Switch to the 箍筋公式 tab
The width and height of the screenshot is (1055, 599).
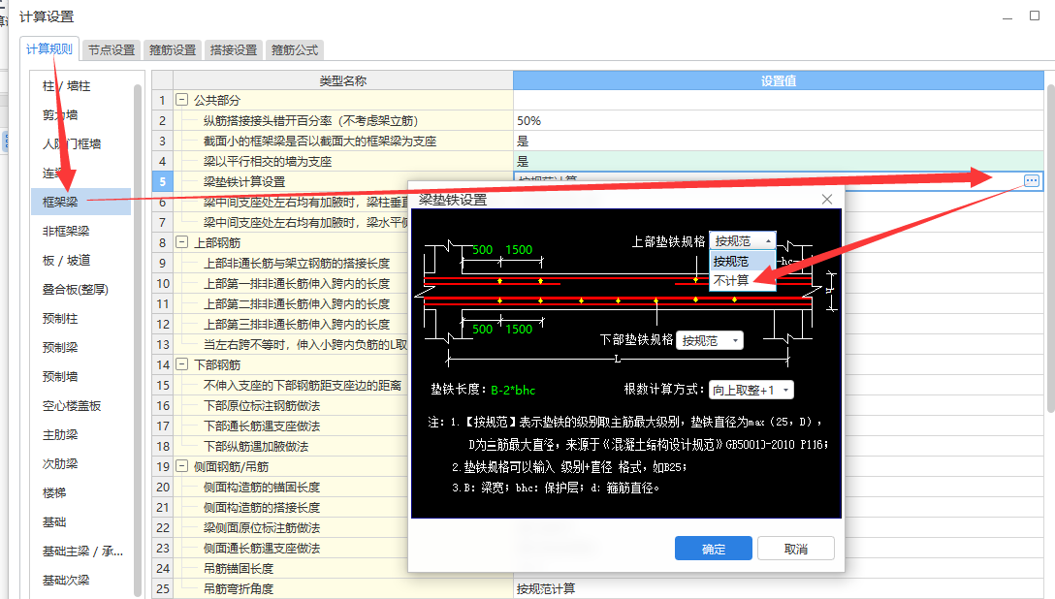click(295, 49)
